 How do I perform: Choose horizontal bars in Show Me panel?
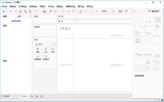click(x=139, y=34)
